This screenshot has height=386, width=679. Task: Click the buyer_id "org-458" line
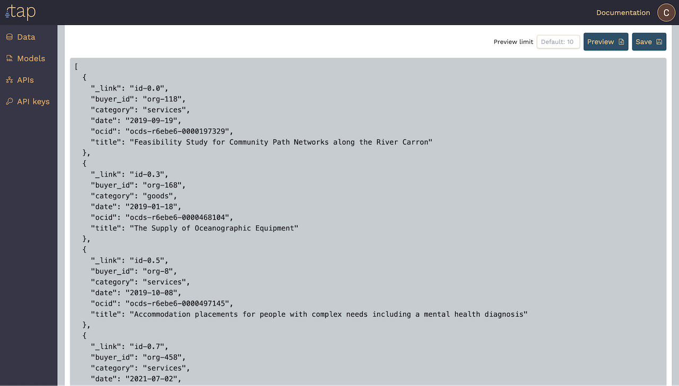(138, 357)
